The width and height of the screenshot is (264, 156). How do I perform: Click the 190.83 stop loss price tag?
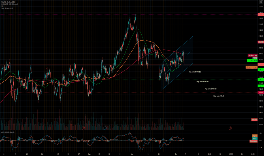tap(261, 92)
